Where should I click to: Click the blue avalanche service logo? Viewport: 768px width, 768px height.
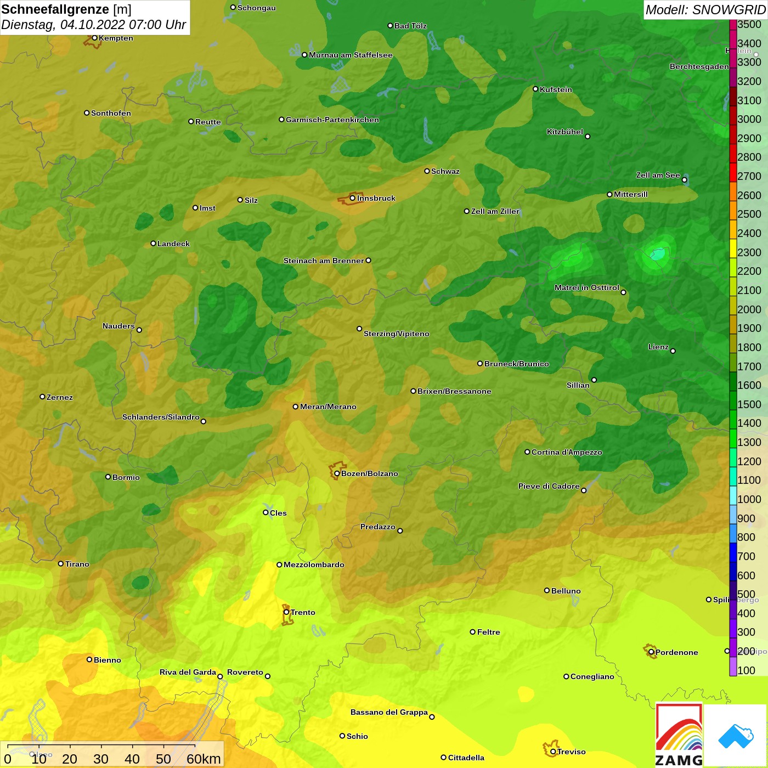[736, 736]
